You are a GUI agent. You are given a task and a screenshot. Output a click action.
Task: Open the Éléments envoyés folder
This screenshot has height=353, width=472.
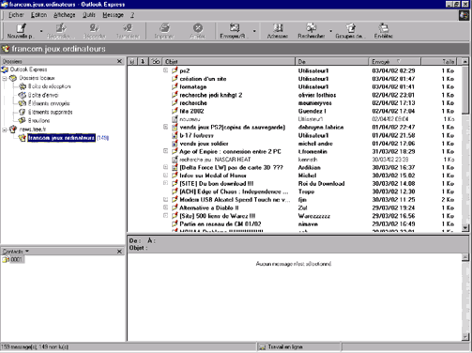pos(49,103)
